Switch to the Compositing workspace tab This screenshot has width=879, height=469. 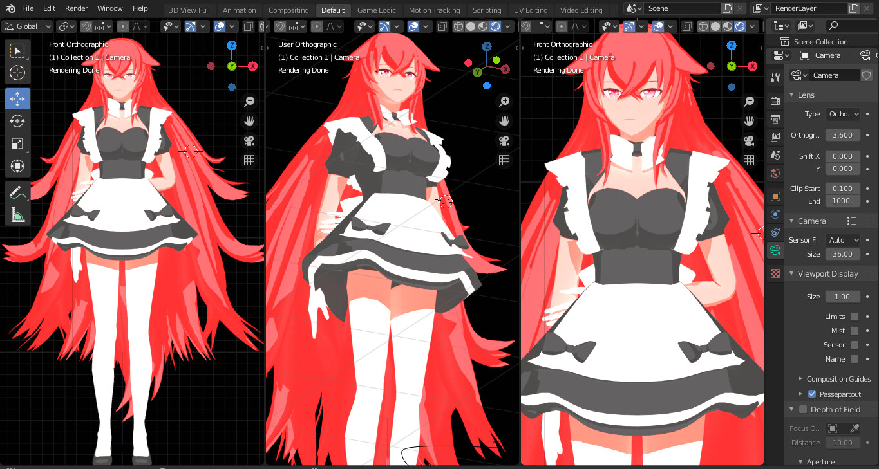(288, 10)
